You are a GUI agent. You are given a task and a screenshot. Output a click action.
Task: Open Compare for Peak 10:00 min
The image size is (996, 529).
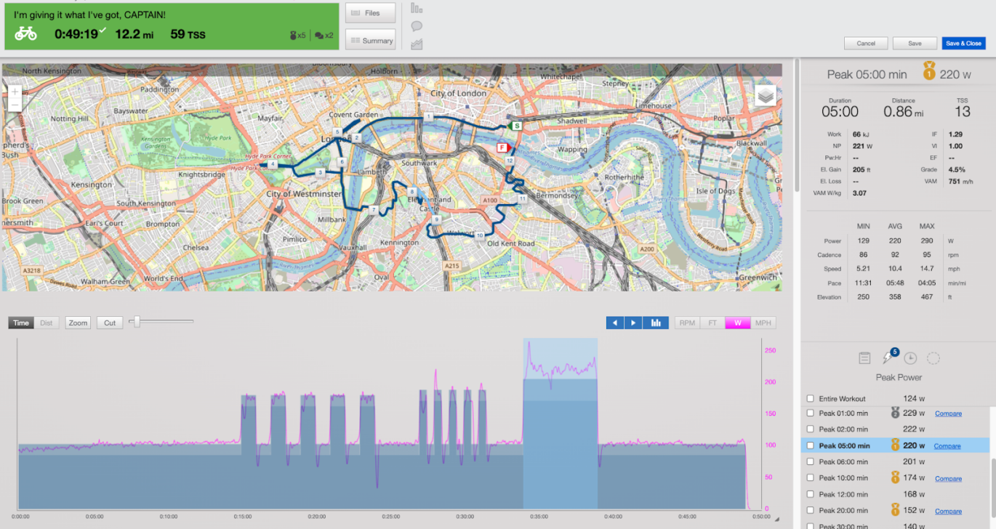pyautogui.click(x=948, y=478)
